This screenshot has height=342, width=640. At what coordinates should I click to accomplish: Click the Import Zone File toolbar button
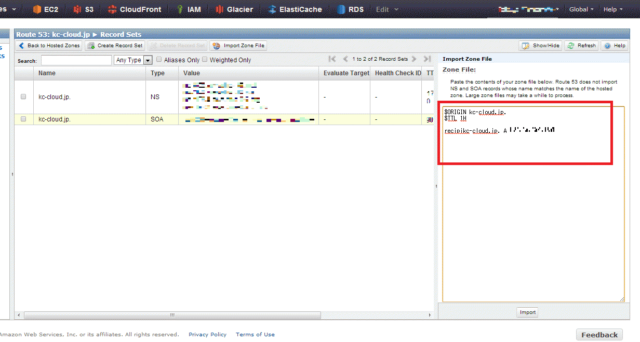click(238, 46)
